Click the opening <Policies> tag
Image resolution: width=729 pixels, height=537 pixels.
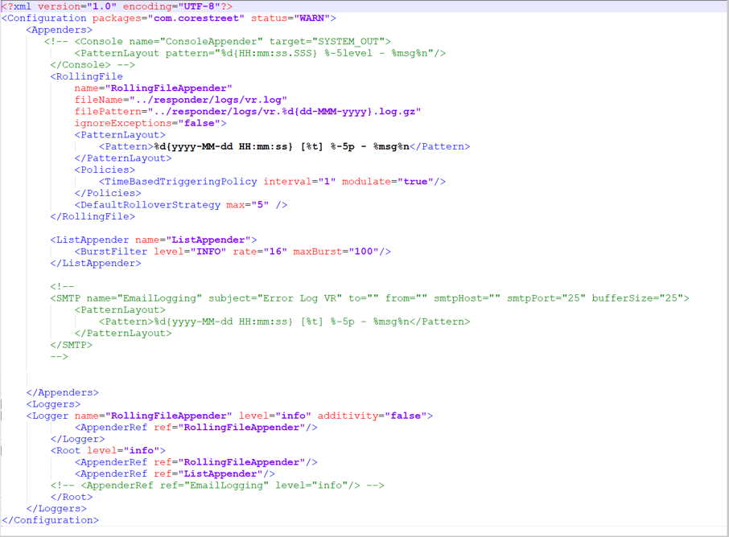click(x=105, y=170)
